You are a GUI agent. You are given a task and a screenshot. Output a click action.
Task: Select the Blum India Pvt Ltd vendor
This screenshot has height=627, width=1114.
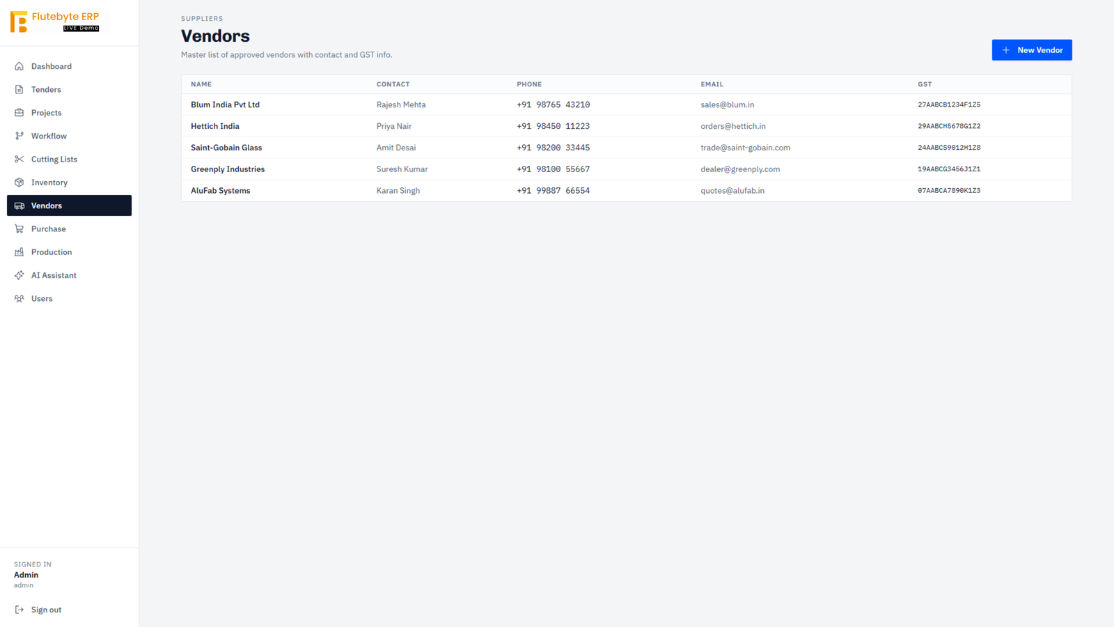[x=225, y=104]
